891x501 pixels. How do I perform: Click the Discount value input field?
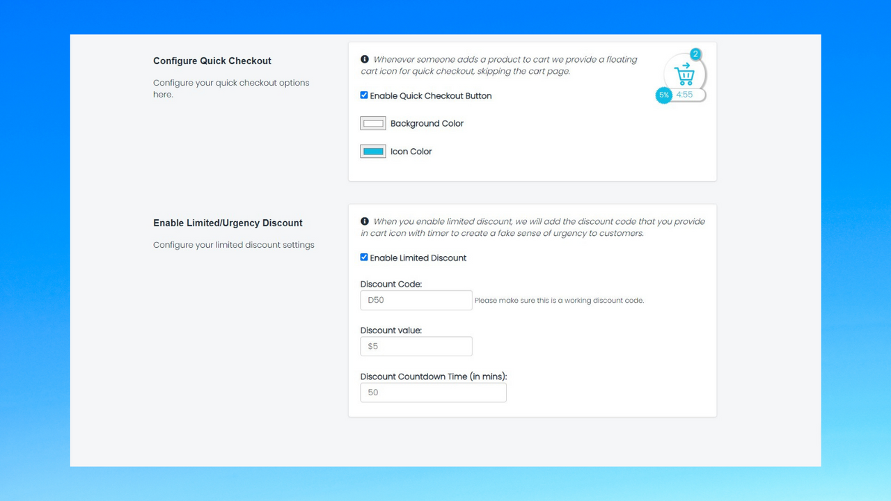416,347
